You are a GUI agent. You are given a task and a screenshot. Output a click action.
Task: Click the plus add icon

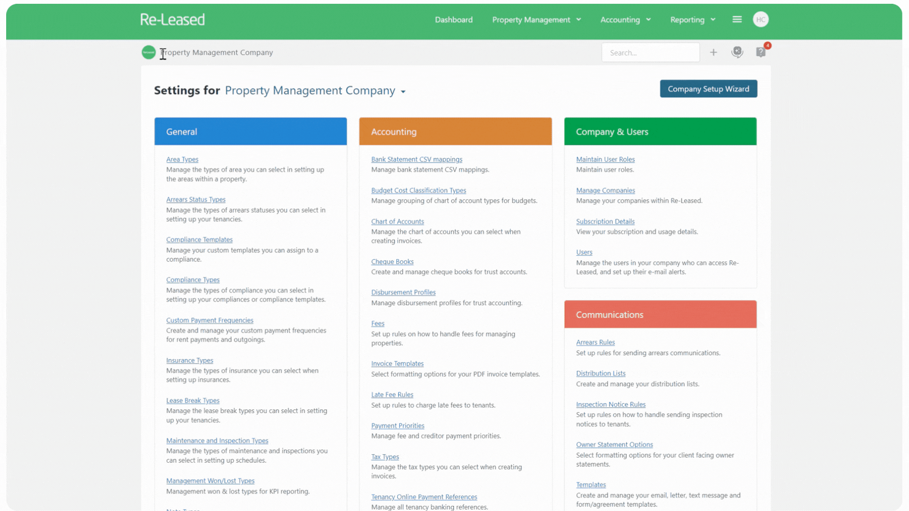click(713, 53)
